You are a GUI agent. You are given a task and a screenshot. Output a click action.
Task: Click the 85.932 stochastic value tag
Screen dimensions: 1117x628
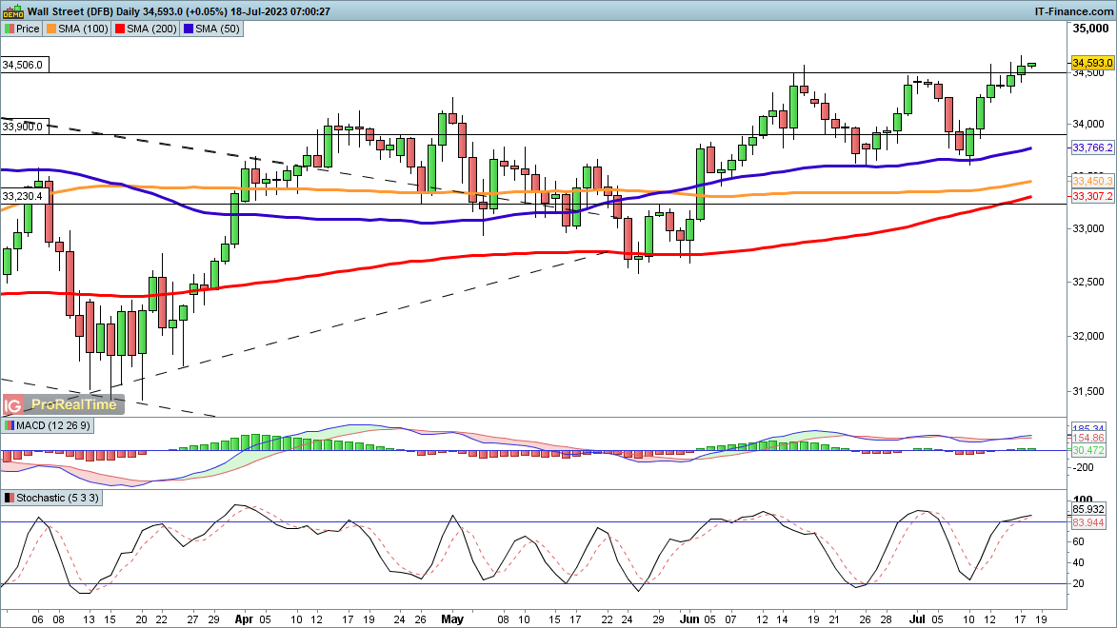(1088, 510)
